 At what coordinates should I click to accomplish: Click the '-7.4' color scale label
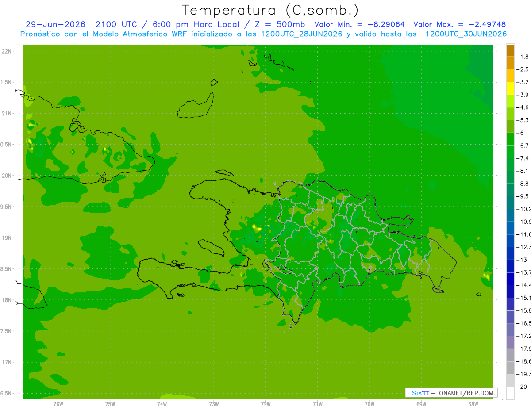pos(523,158)
